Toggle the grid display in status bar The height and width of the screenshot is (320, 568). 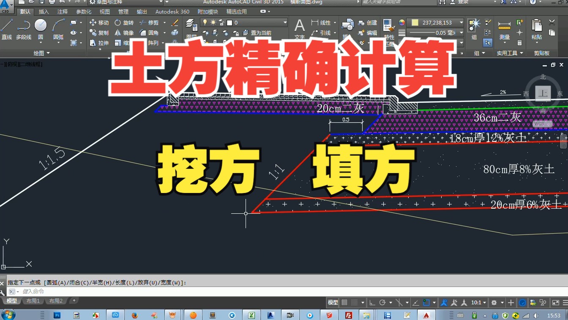(344, 303)
